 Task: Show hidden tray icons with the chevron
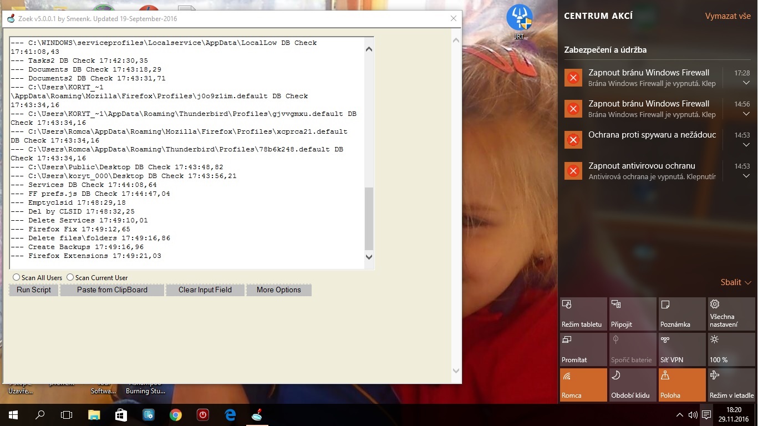[x=680, y=415]
